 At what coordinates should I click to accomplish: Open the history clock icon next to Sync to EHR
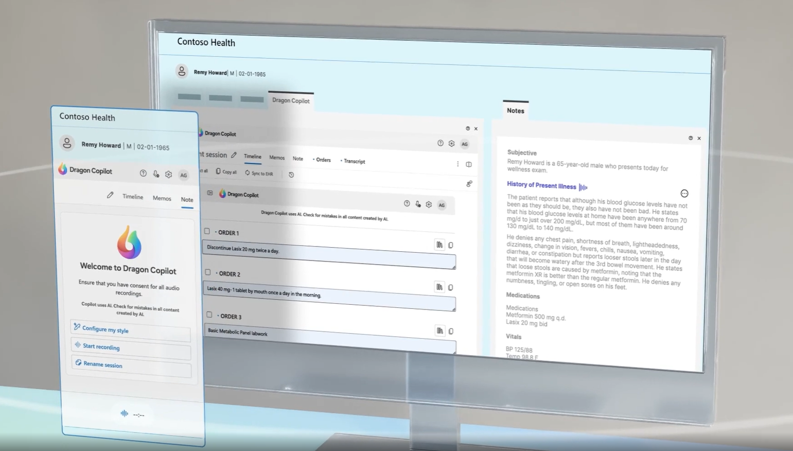point(291,175)
